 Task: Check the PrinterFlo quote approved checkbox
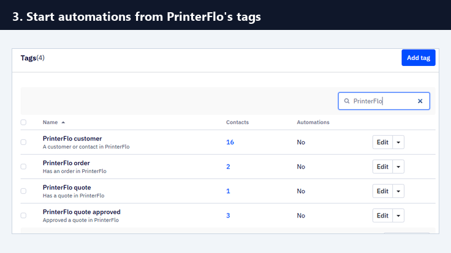pos(23,216)
